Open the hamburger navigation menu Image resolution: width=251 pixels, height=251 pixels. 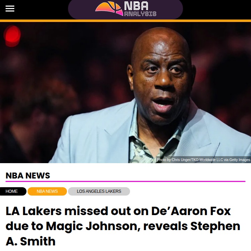(x=10, y=8)
